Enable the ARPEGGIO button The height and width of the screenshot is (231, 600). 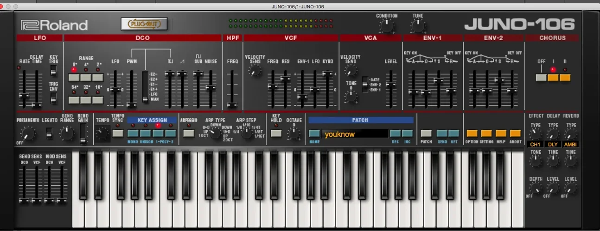(x=188, y=134)
